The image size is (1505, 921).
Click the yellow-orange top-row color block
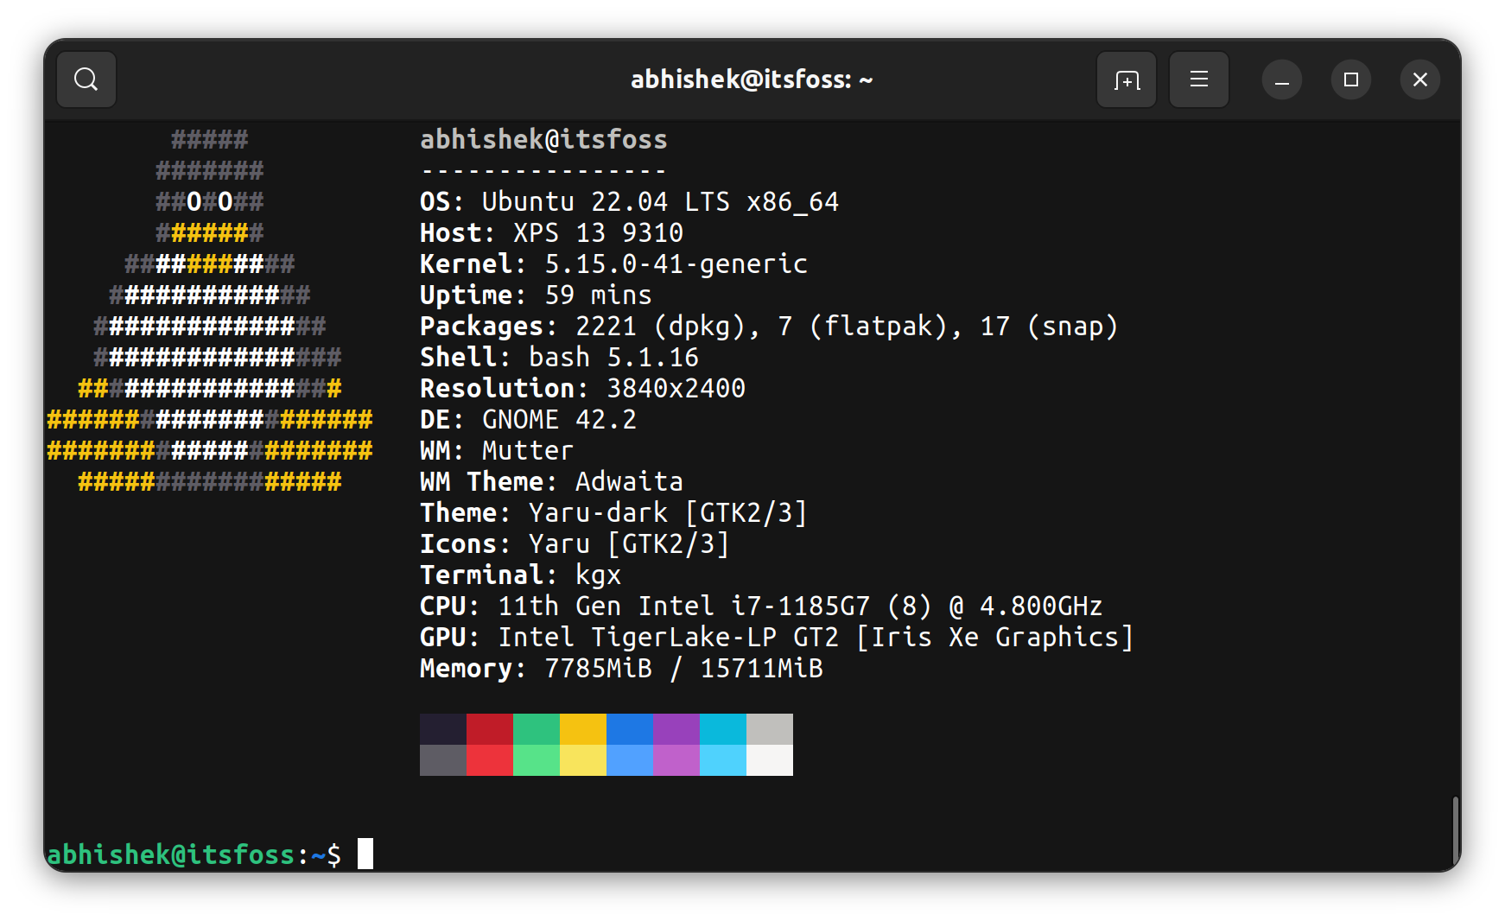coord(583,729)
